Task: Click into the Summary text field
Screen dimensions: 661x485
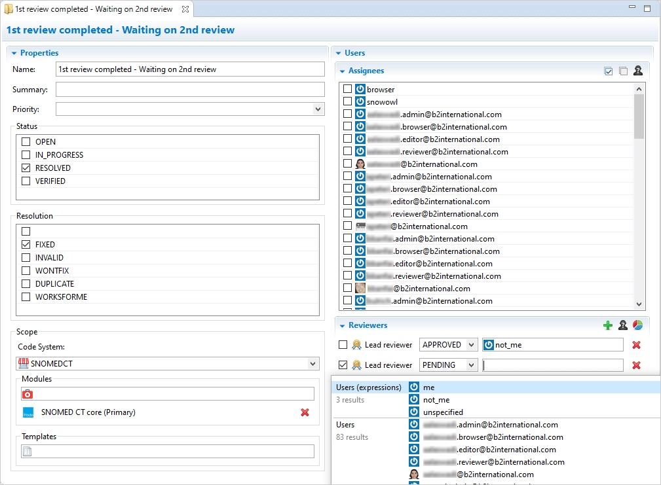Action: click(190, 90)
